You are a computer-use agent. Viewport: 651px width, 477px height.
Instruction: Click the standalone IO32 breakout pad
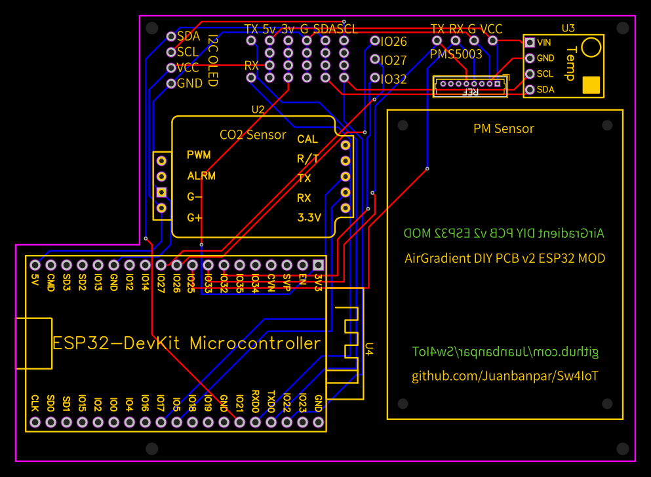[x=375, y=77]
